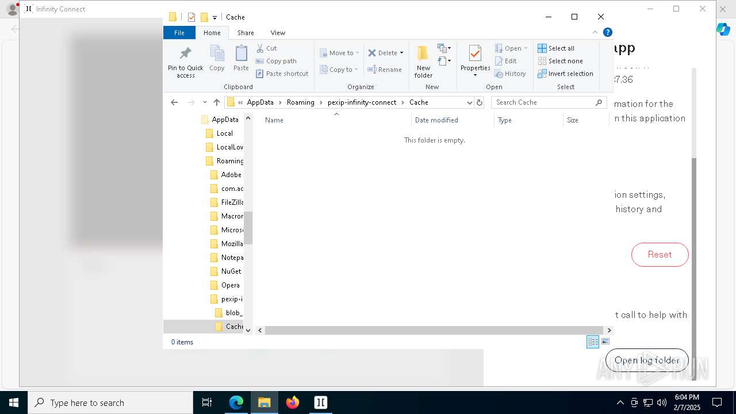The width and height of the screenshot is (736, 414).
Task: Create a New folder
Action: click(423, 62)
